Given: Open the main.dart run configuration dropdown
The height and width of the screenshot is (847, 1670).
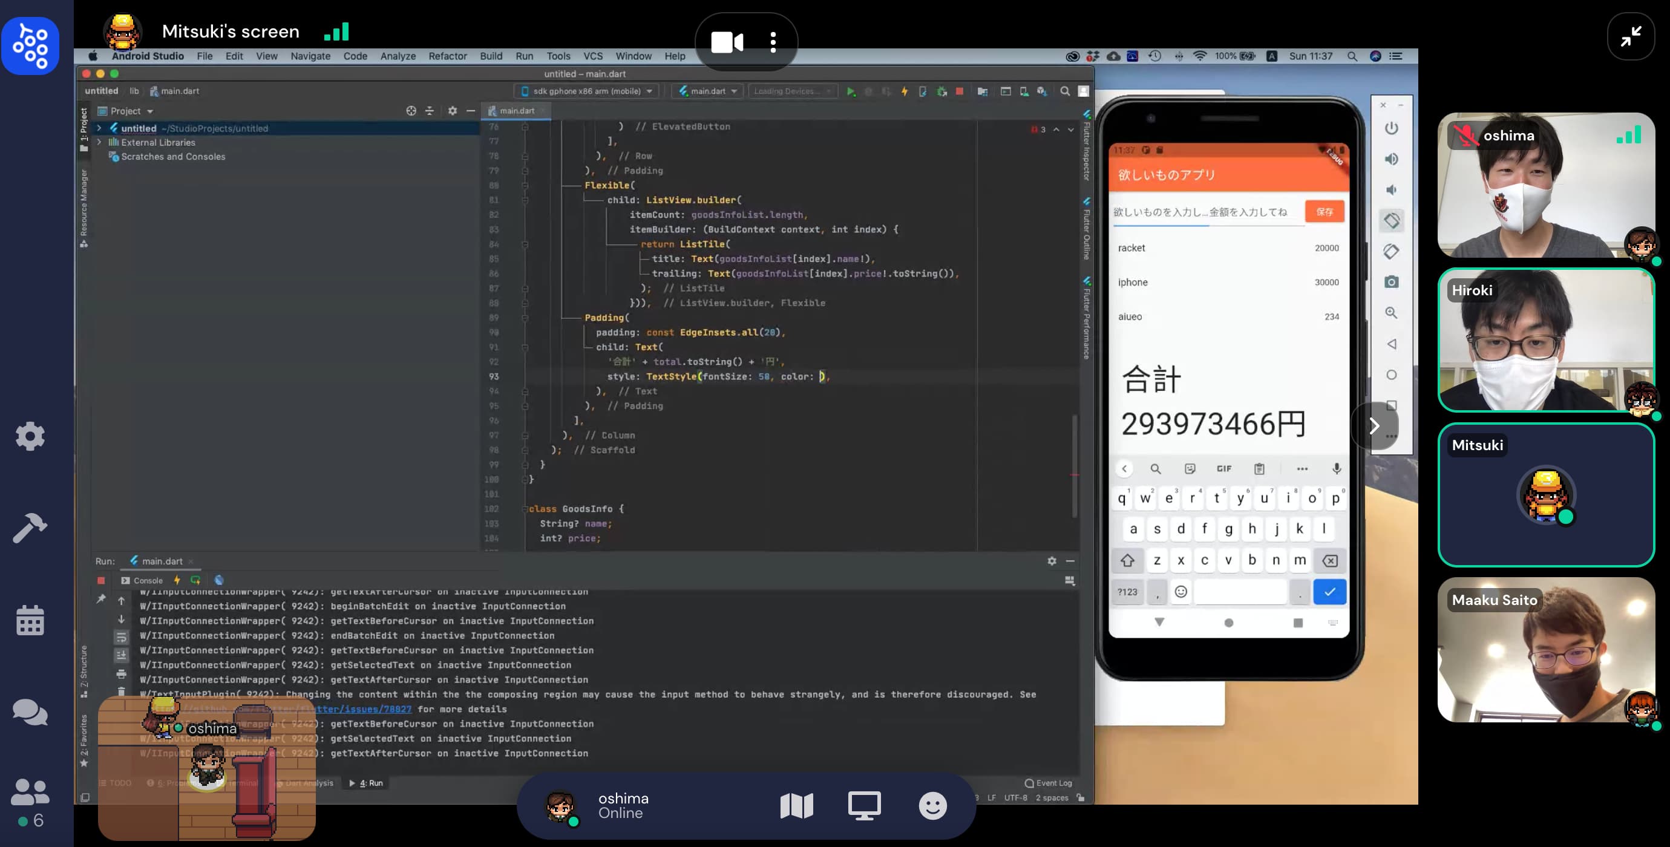Looking at the screenshot, I should pyautogui.click(x=707, y=91).
